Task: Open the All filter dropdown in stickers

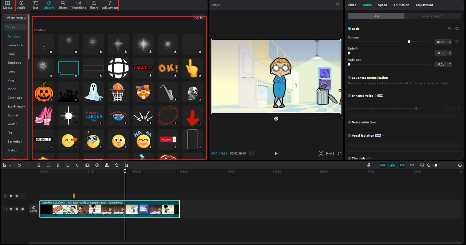Action: tap(199, 17)
